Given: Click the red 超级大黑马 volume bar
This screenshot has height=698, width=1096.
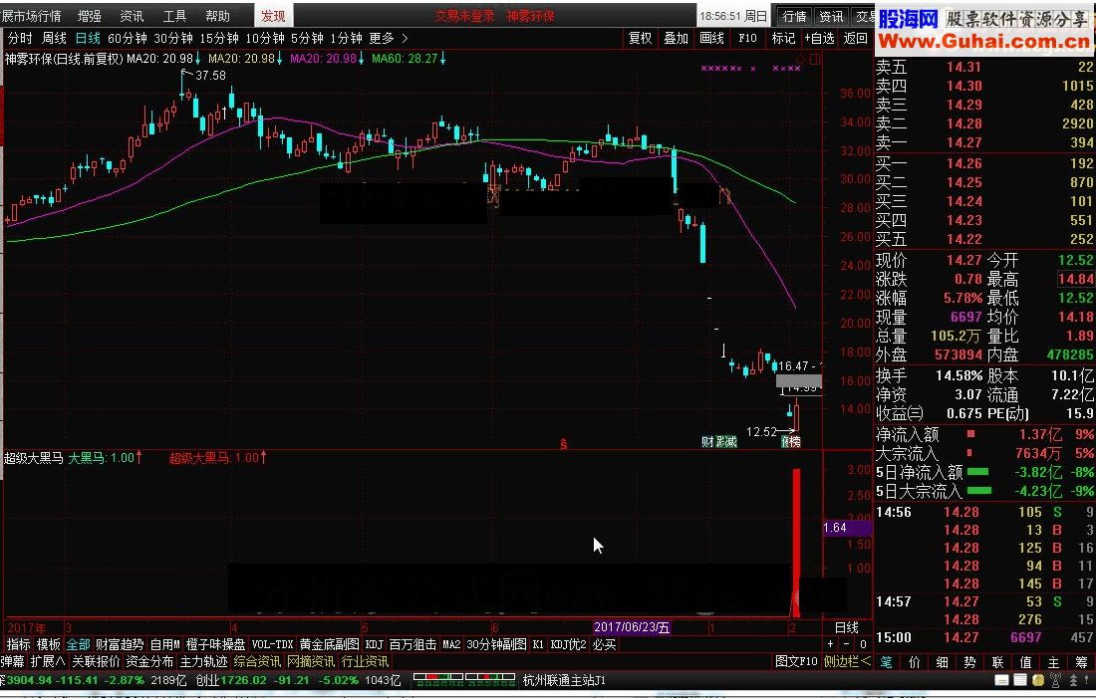Looking at the screenshot, I should [796, 543].
